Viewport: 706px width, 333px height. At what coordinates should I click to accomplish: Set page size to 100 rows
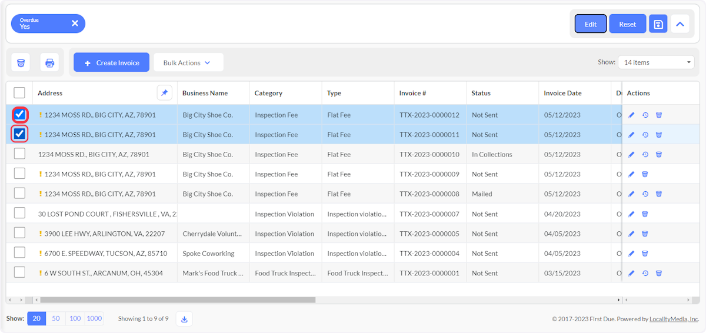tap(75, 318)
